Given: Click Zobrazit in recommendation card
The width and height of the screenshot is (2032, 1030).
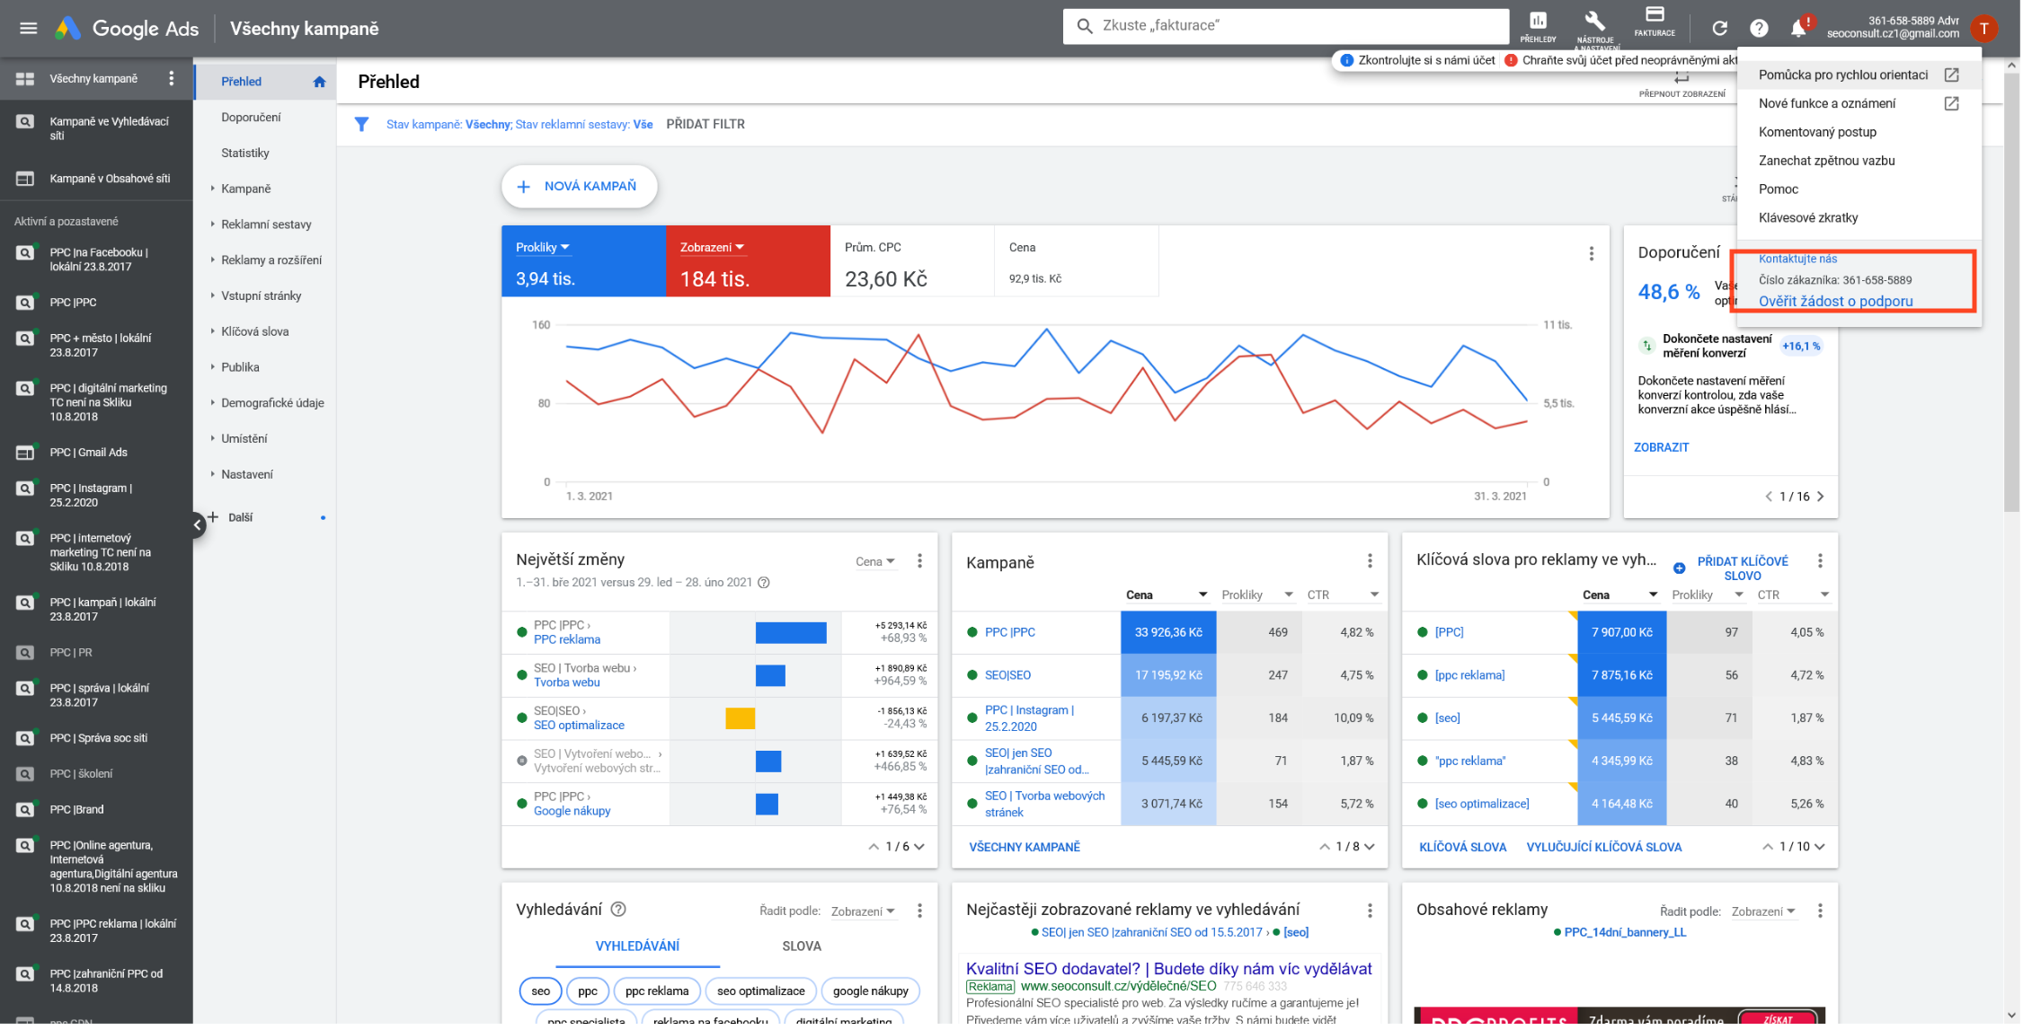Looking at the screenshot, I should coord(1671,450).
